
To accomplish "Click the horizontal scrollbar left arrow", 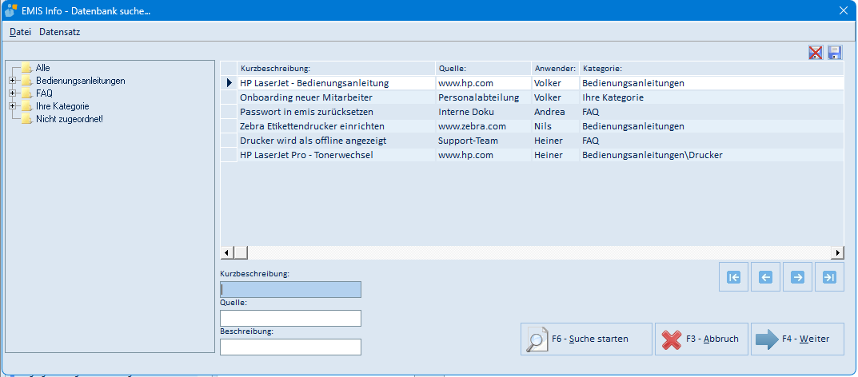I will pyautogui.click(x=226, y=253).
